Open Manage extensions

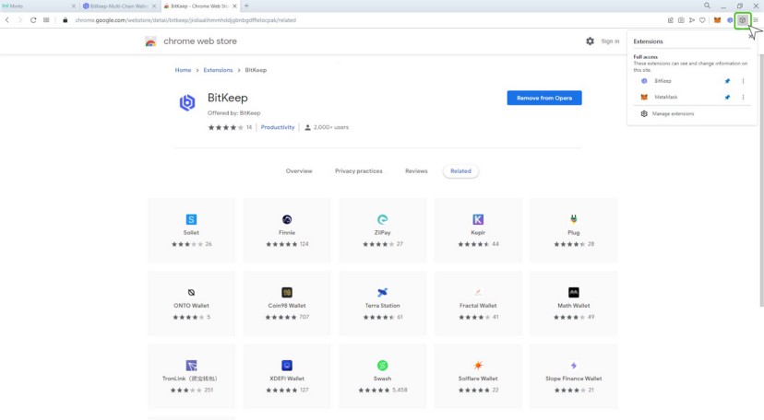click(x=673, y=114)
